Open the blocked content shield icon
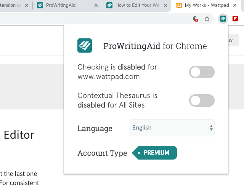Screen dimensions: 244x193 tap(195, 19)
